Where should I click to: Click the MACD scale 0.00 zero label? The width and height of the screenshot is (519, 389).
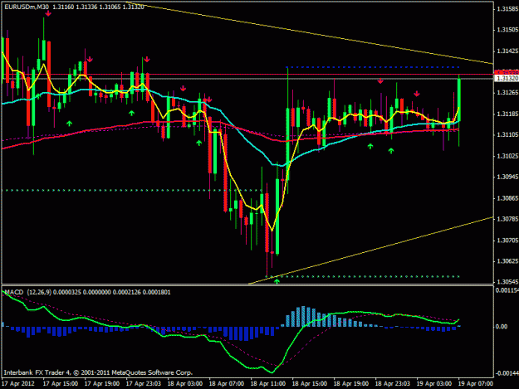(x=502, y=327)
